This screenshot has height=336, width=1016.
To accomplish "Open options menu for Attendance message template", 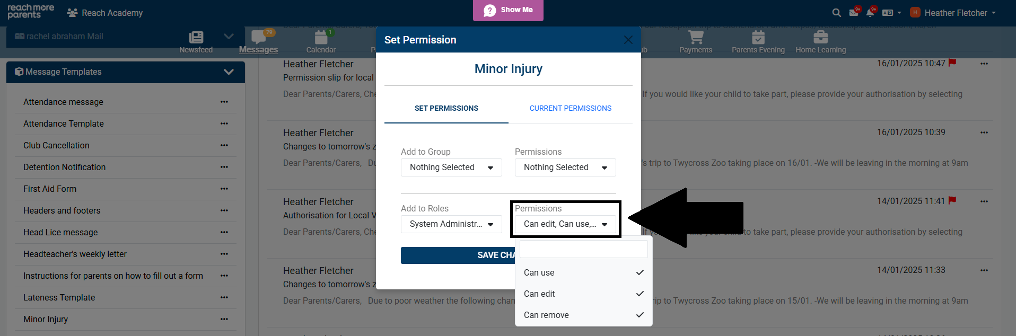I will [x=224, y=102].
